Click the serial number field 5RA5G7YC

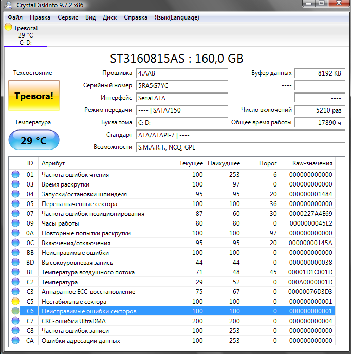(x=181, y=86)
